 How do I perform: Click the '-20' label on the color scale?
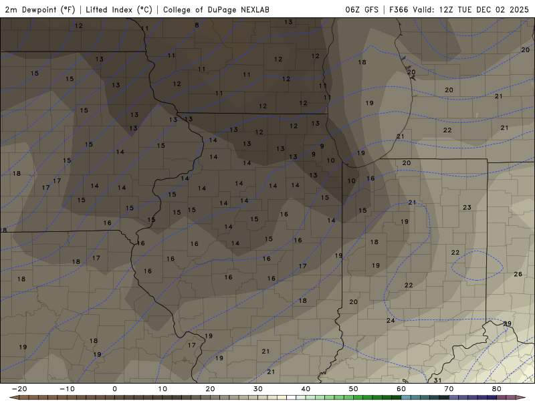tap(19, 389)
